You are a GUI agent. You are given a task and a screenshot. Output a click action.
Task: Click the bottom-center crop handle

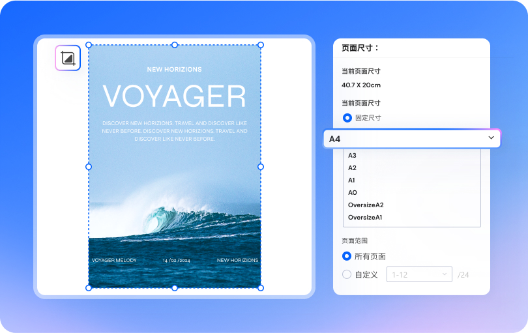coord(175,287)
